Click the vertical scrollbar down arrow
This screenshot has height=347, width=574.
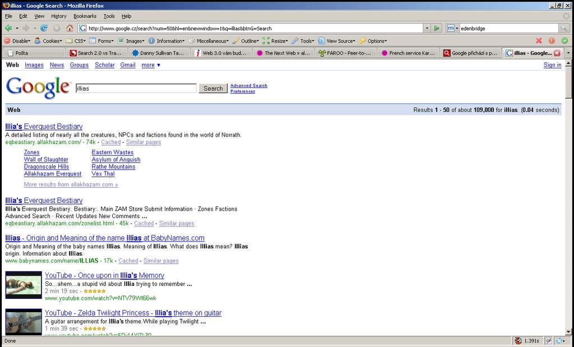(x=568, y=332)
